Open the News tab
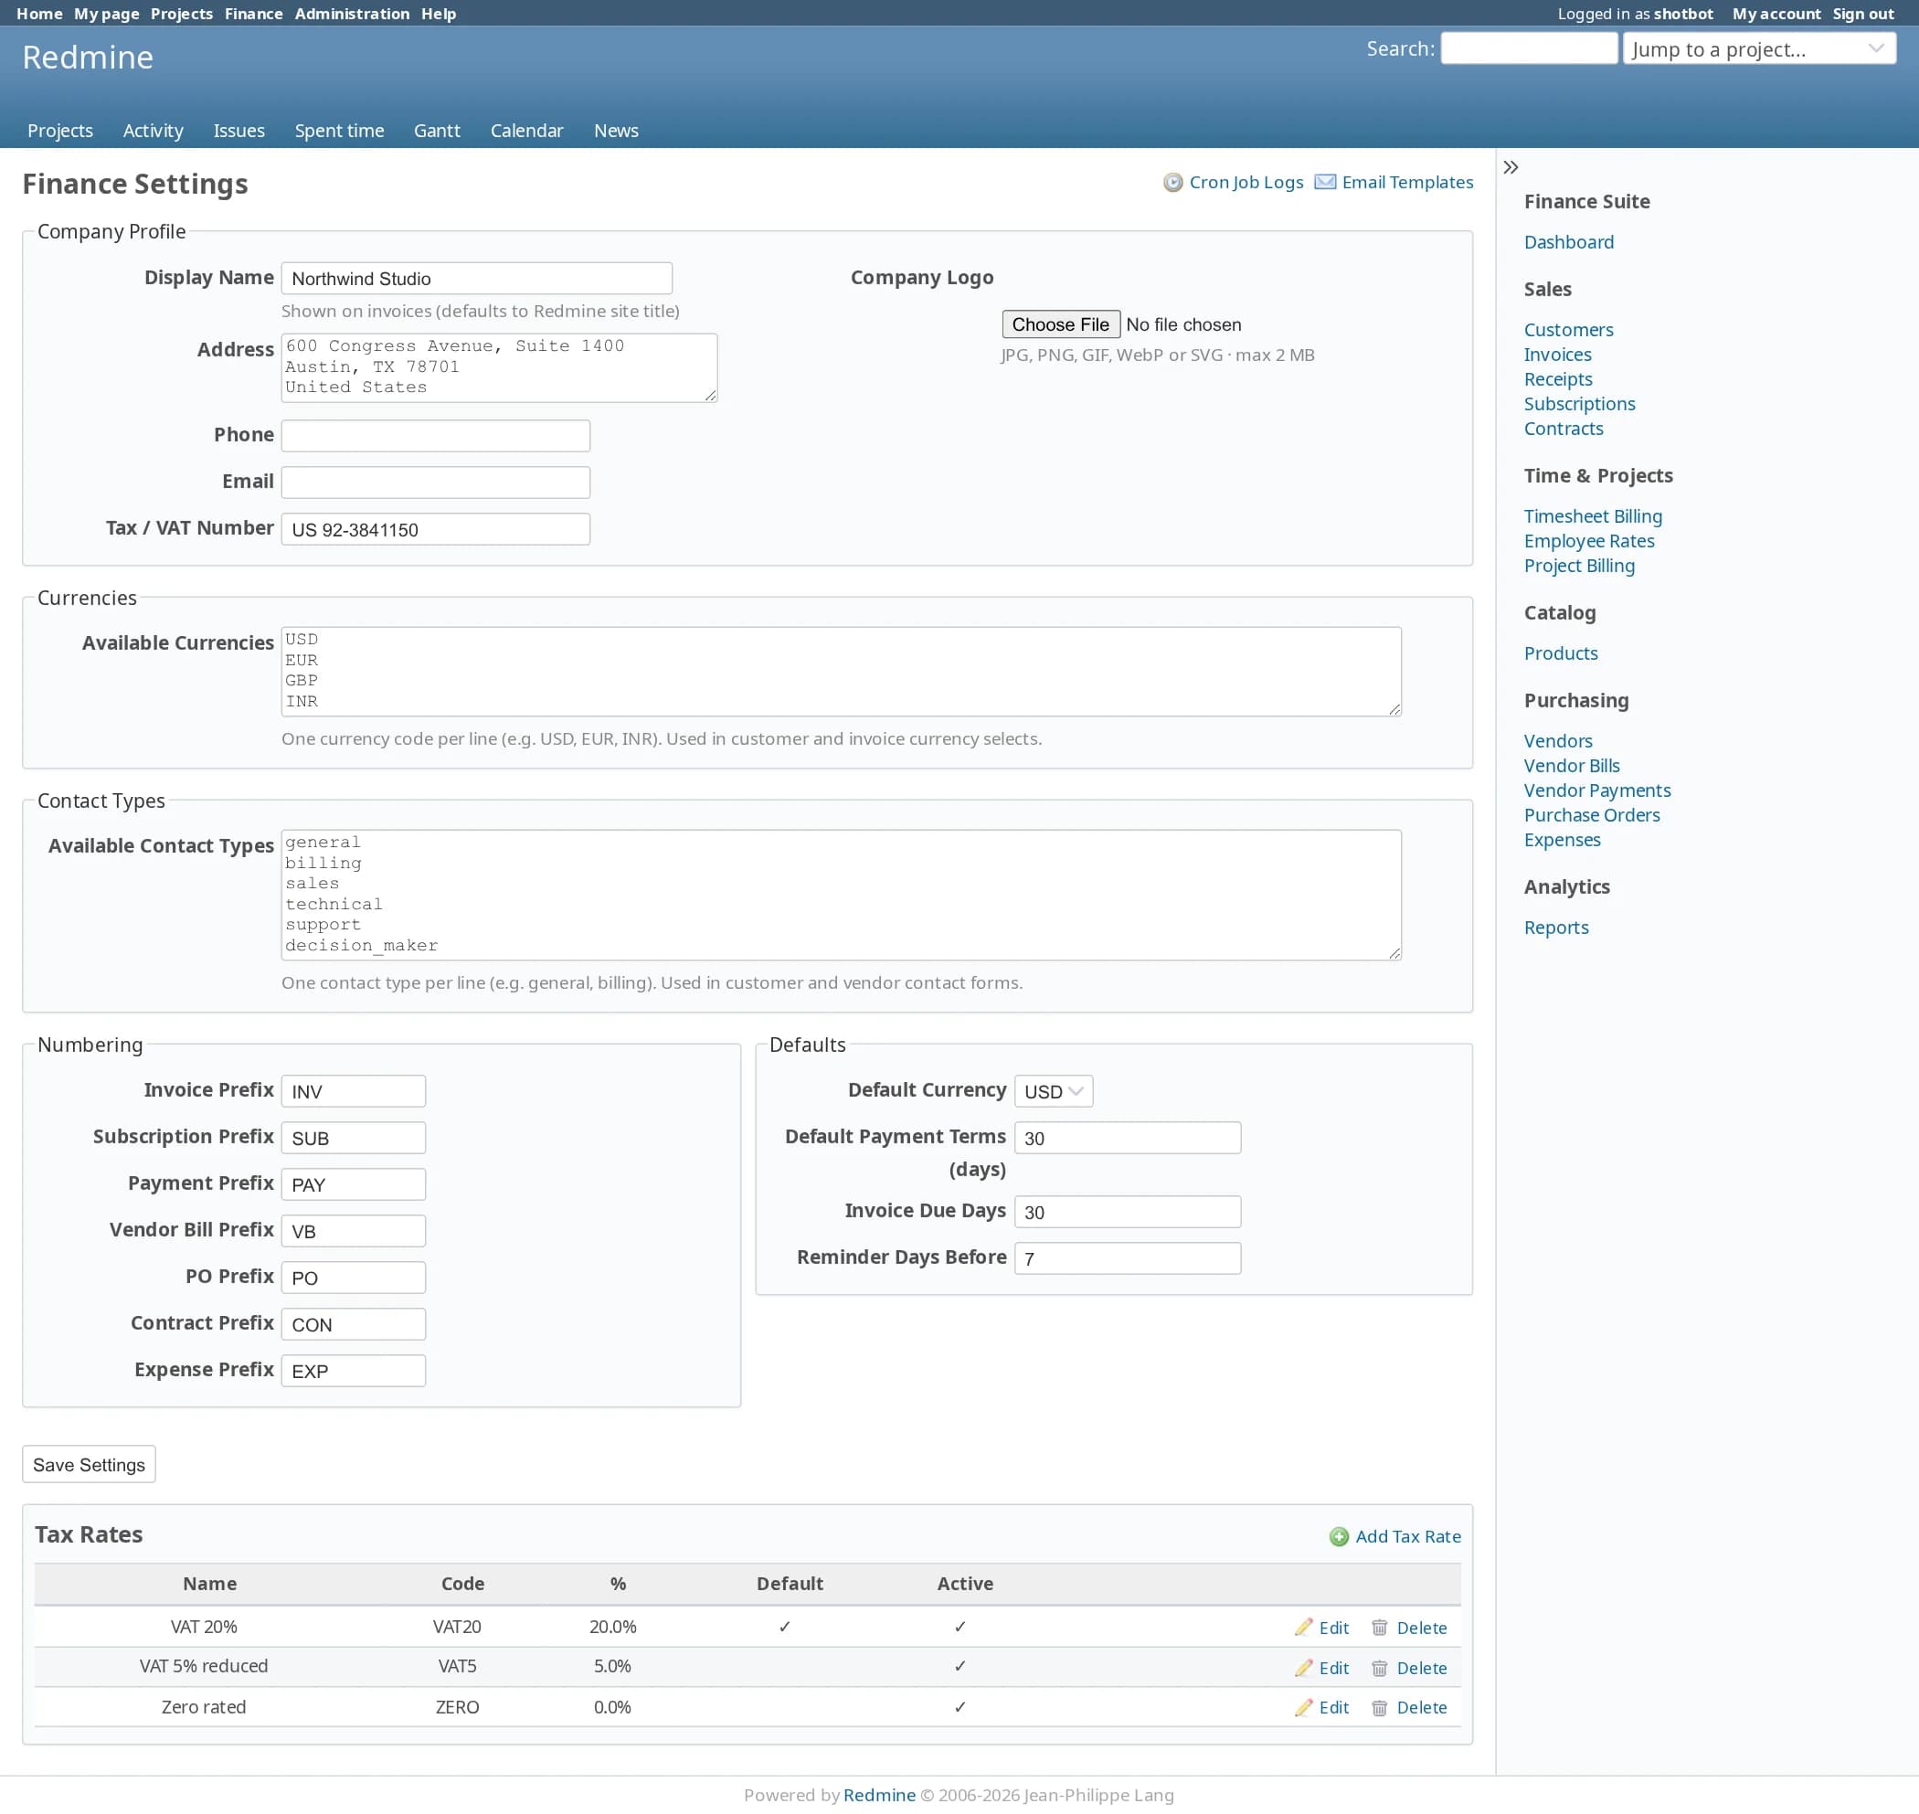The height and width of the screenshot is (1814, 1919). click(616, 131)
